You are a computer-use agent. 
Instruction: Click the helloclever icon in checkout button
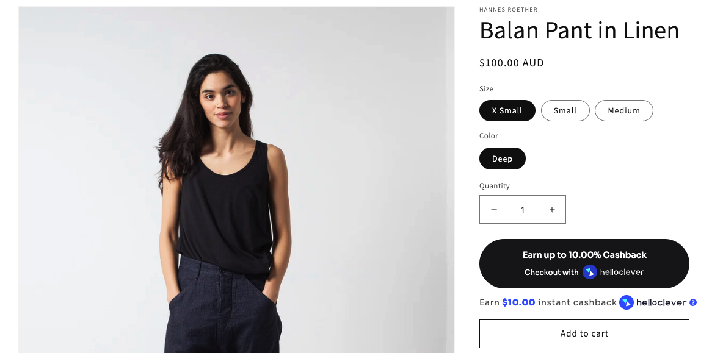[590, 272]
